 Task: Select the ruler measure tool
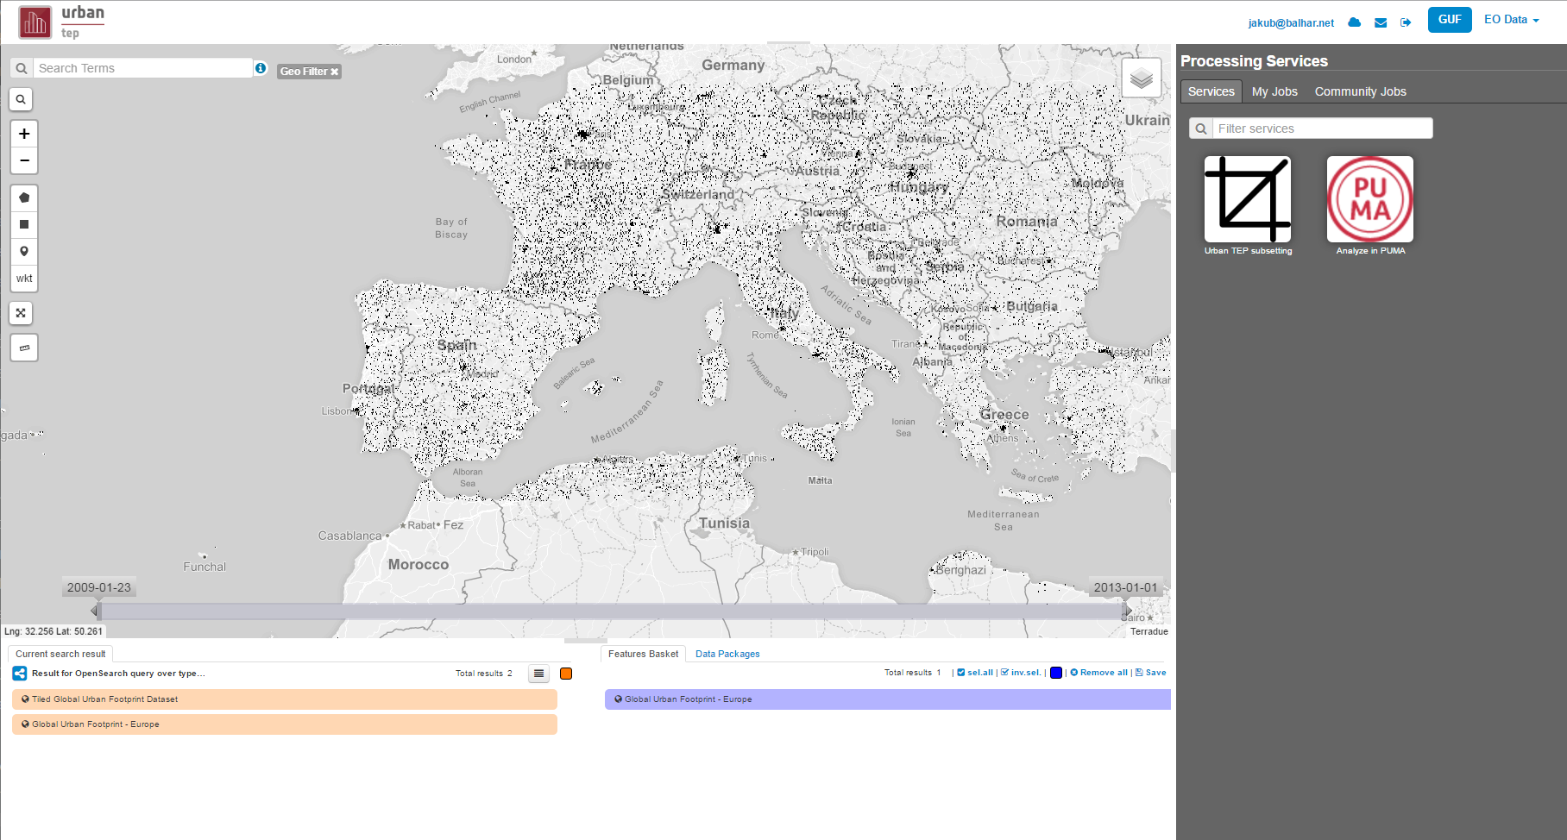tap(24, 348)
